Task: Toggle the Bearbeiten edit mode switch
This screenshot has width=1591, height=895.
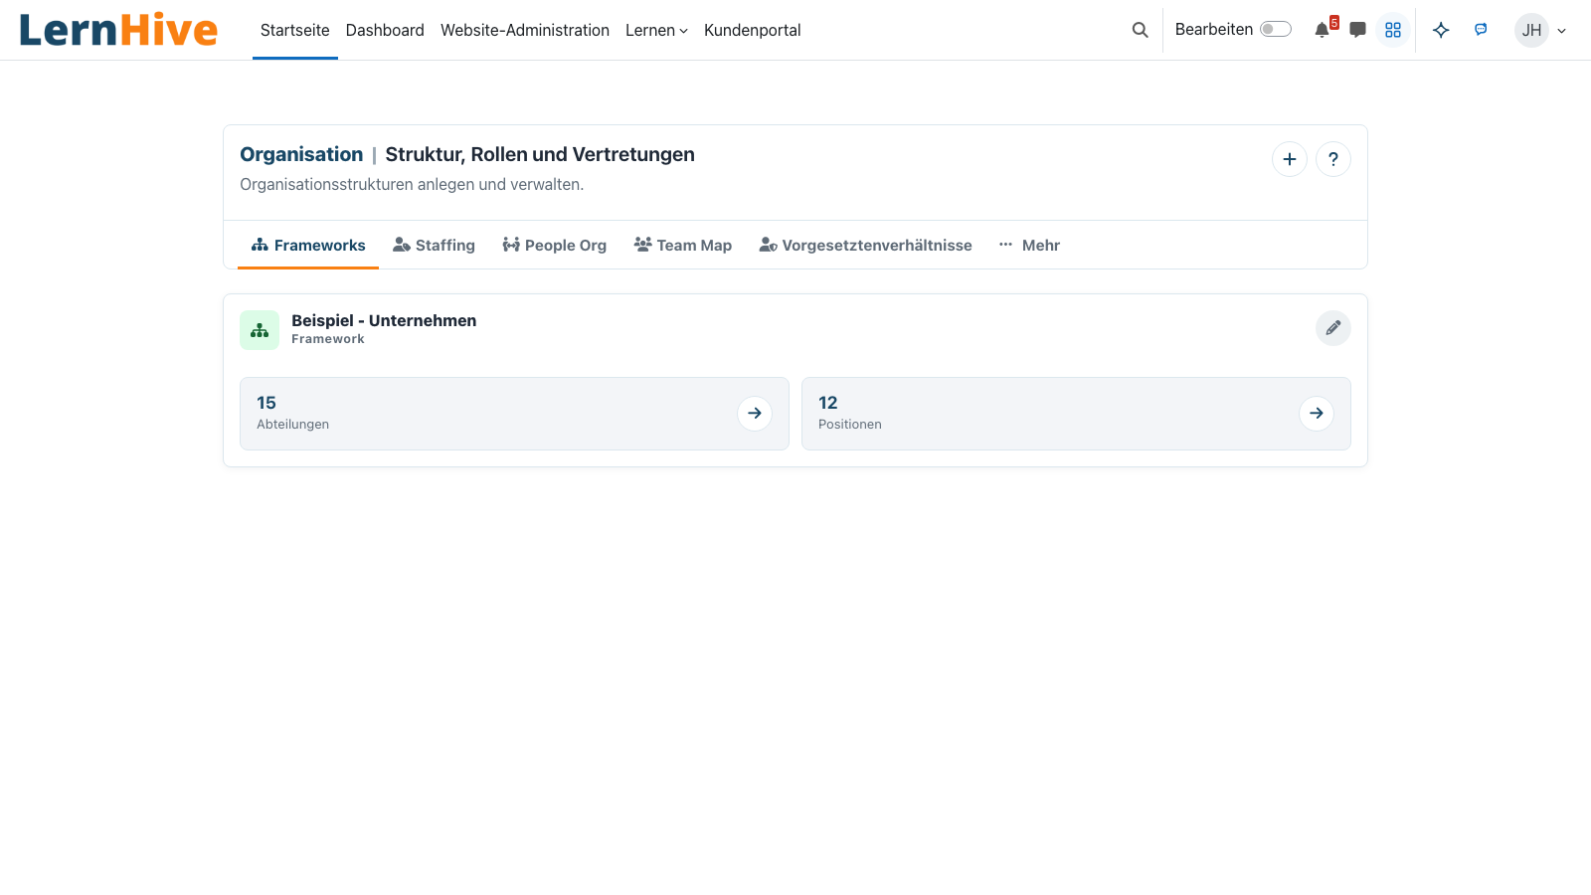Action: point(1276,30)
